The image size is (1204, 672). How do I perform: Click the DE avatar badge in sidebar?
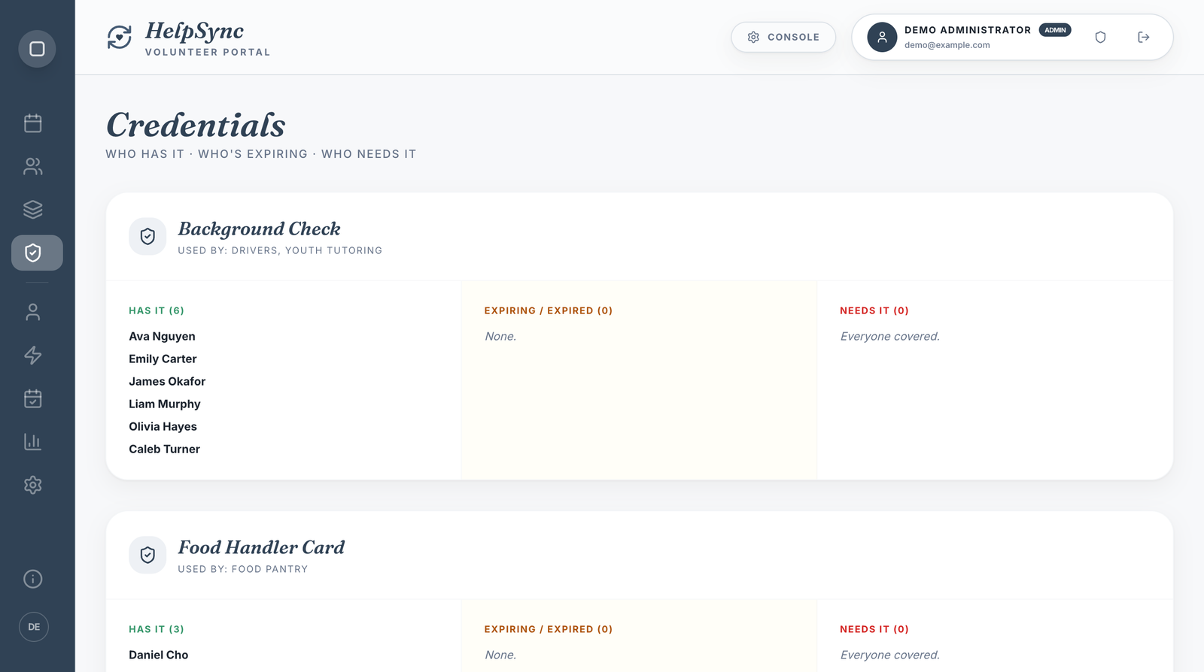pyautogui.click(x=34, y=627)
